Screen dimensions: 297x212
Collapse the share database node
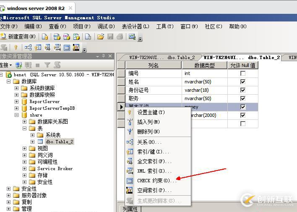coord(16,115)
